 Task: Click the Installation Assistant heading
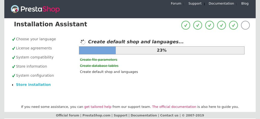point(51,24)
